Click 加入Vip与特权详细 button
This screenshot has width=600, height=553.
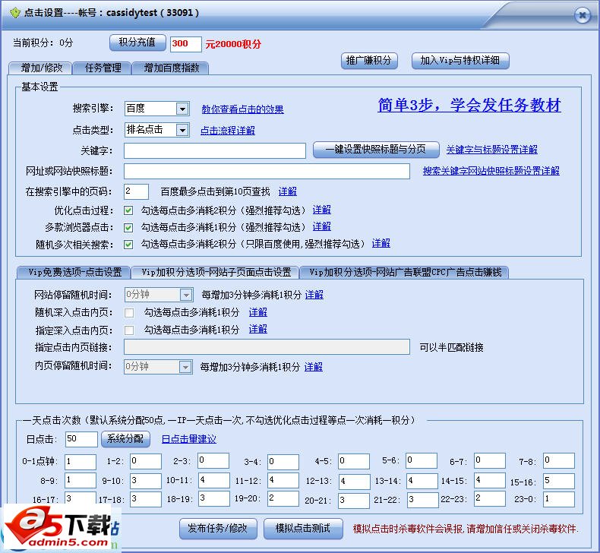tap(460, 61)
